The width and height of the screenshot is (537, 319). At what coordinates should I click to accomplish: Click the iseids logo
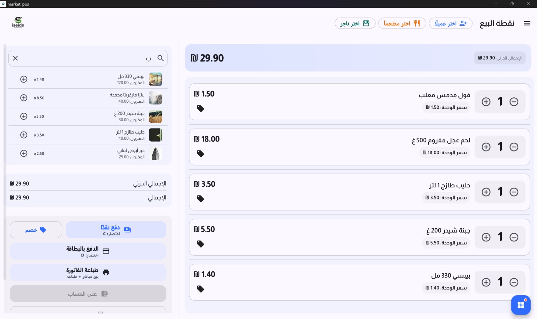(x=18, y=22)
